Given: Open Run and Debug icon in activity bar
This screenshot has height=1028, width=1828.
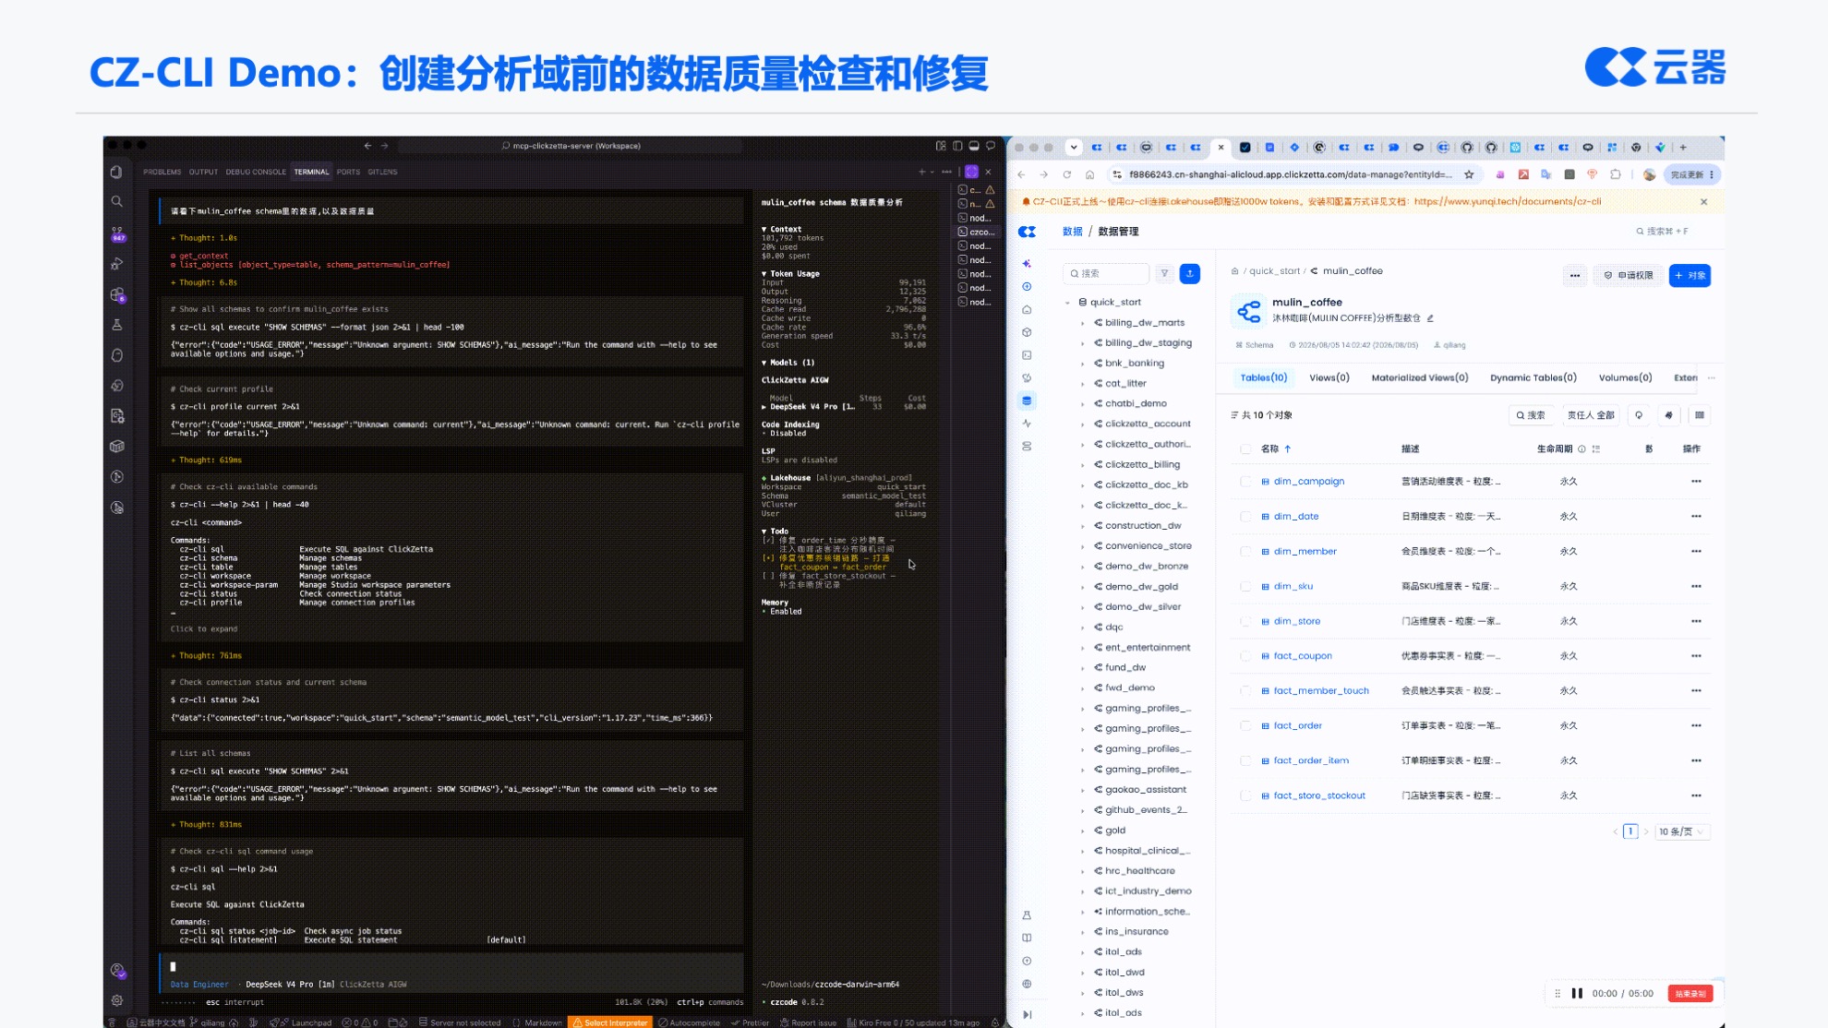Looking at the screenshot, I should (x=116, y=264).
